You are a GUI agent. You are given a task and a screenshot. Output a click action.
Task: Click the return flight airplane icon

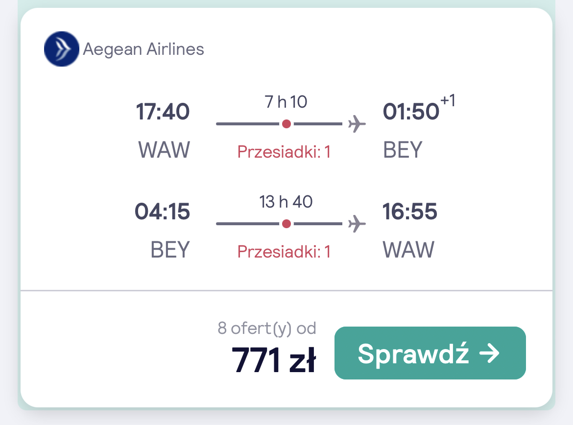(x=357, y=224)
